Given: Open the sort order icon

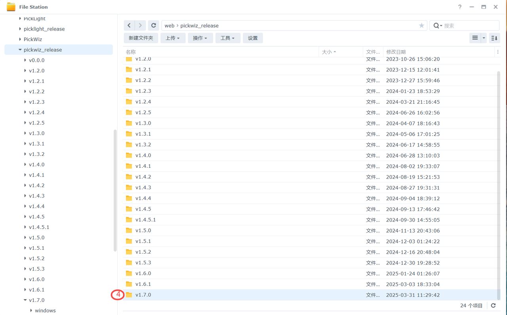Looking at the screenshot, I should click(494, 38).
